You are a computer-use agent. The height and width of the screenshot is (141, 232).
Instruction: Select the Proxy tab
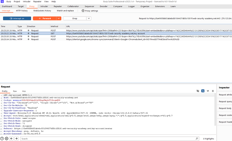[x=32, y=6]
